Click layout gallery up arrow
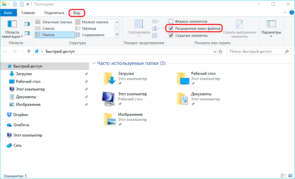This screenshot has height=179, width=295. 117,22
